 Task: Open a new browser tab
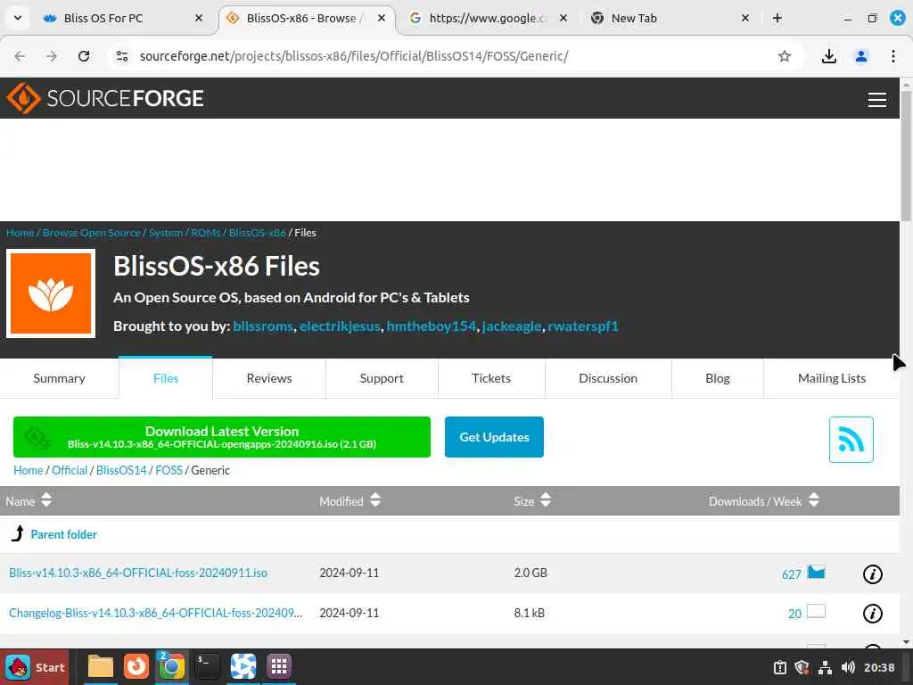[x=777, y=18]
